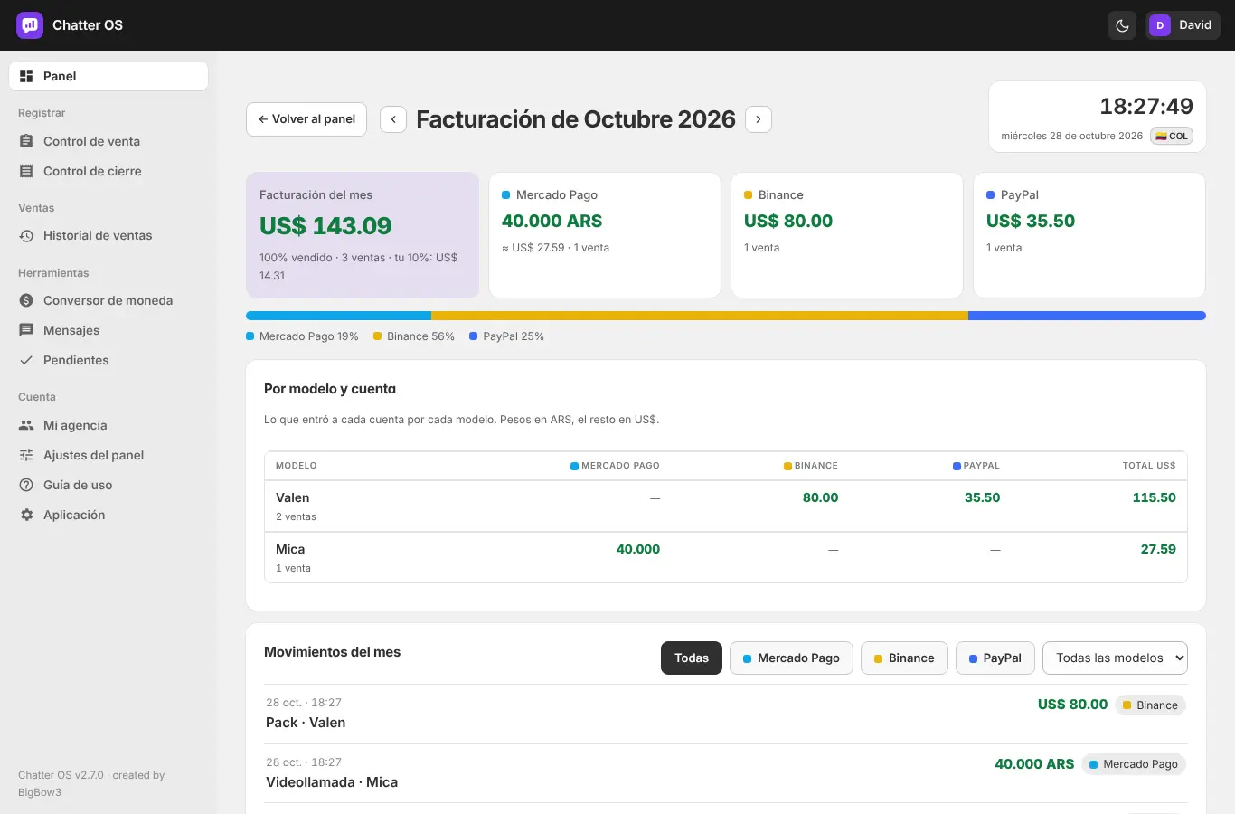Go to Conversor de moneda tool
This screenshot has width=1235, height=814.
click(108, 300)
